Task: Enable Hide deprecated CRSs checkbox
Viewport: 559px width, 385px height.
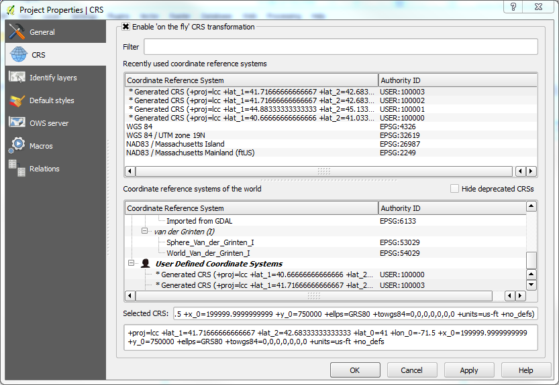Action: tap(455, 189)
